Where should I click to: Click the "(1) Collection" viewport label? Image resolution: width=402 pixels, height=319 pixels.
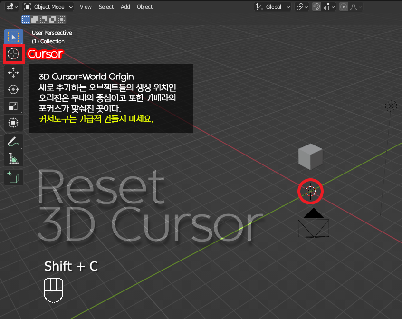(x=48, y=41)
